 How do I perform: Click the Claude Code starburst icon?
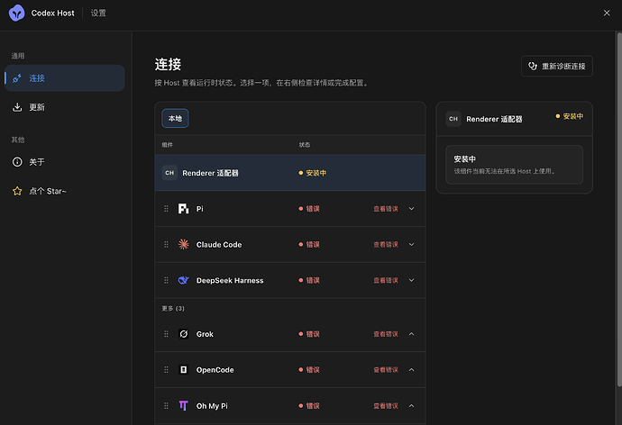tap(183, 244)
